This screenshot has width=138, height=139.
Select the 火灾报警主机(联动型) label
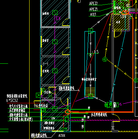(x=21, y=119)
